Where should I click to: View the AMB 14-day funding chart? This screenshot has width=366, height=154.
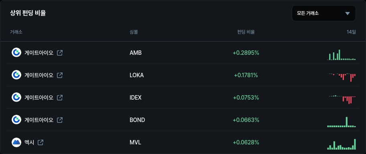(342, 55)
